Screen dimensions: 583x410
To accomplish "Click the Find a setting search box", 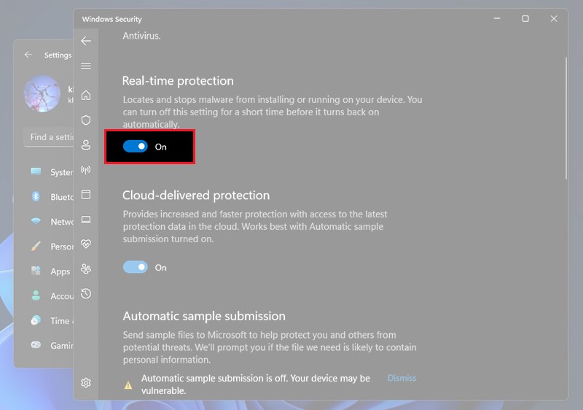I will click(x=50, y=137).
